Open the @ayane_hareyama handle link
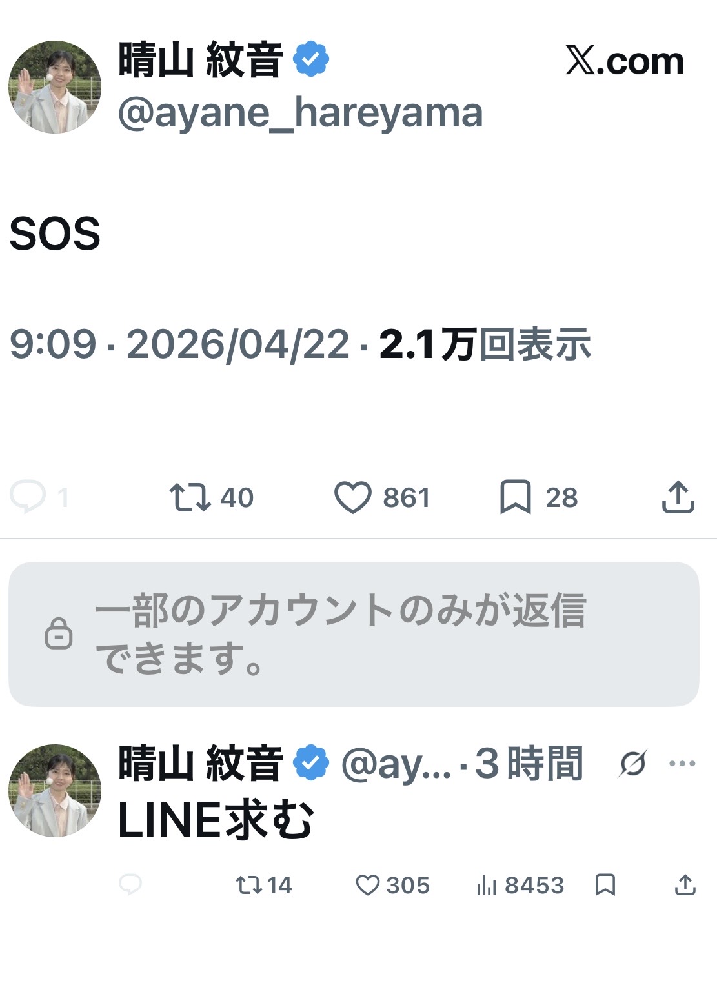 (300, 114)
